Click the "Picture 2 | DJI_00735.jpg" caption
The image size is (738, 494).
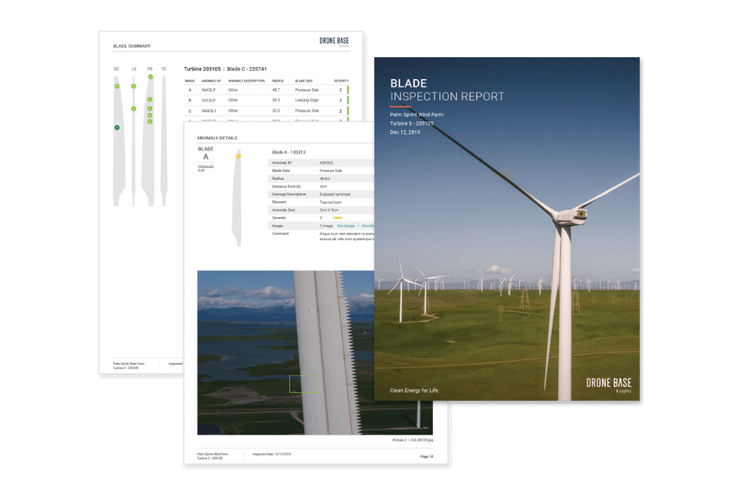(x=413, y=441)
